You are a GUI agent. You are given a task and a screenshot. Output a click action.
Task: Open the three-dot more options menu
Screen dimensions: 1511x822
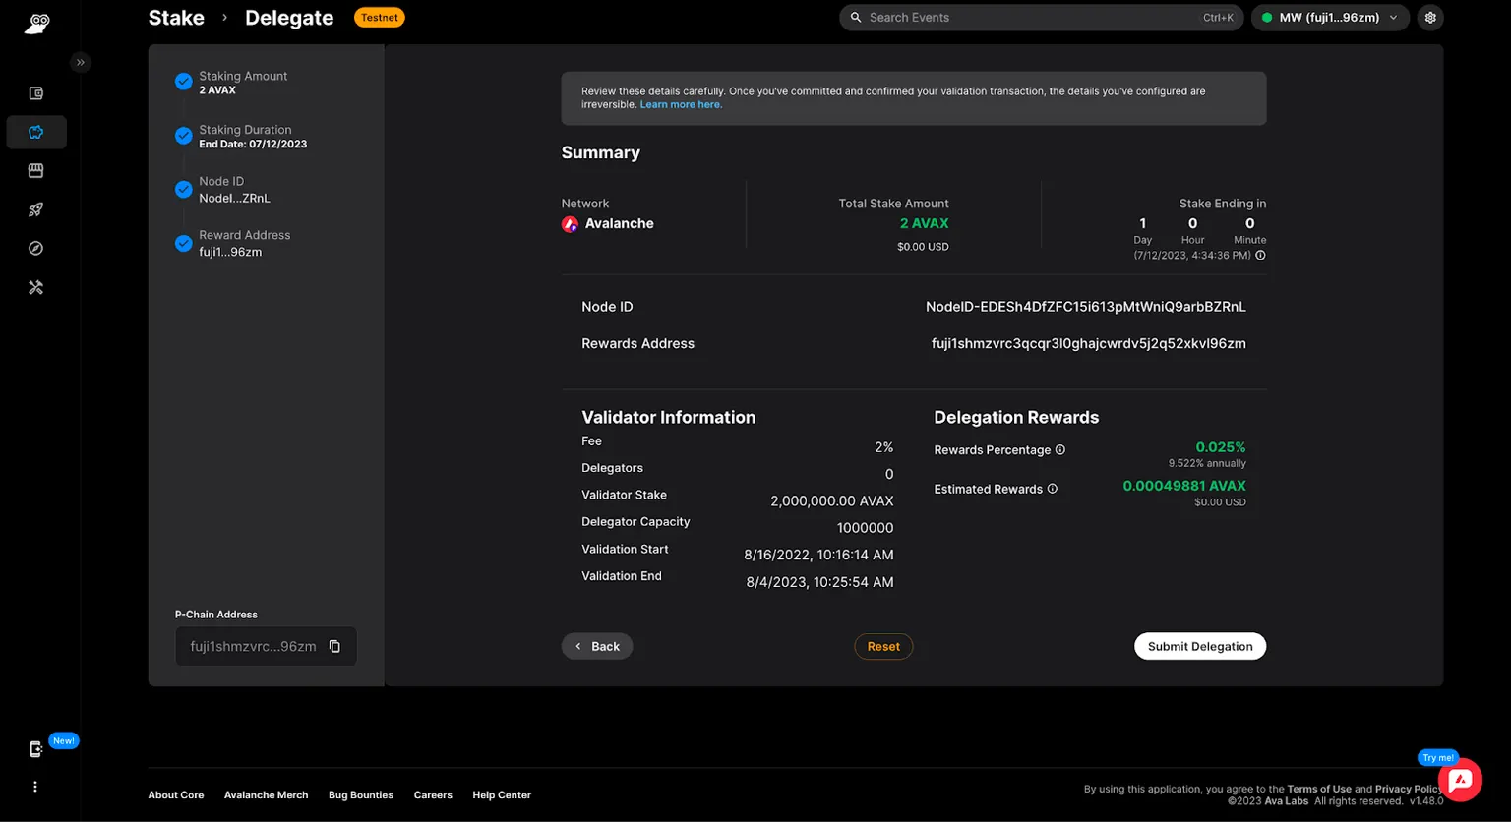(x=35, y=787)
